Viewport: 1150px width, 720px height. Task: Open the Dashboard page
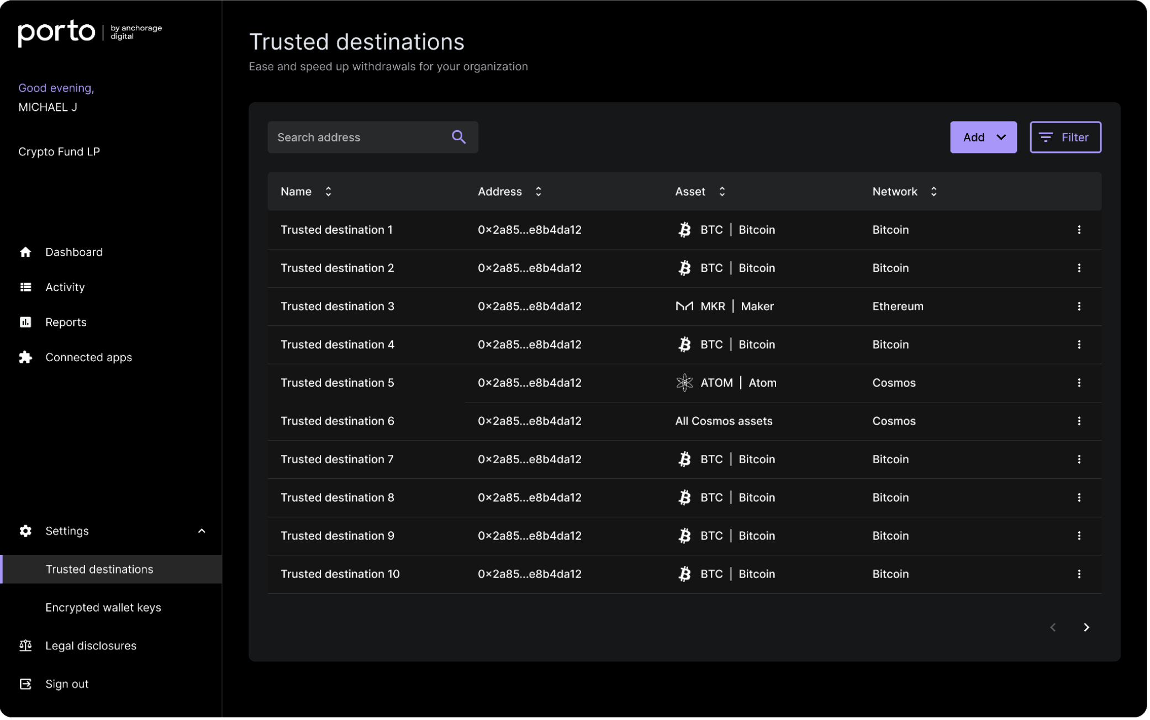(x=74, y=252)
